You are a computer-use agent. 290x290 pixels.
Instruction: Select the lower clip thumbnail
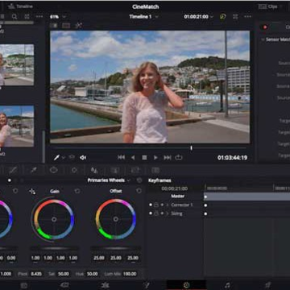point(17,126)
